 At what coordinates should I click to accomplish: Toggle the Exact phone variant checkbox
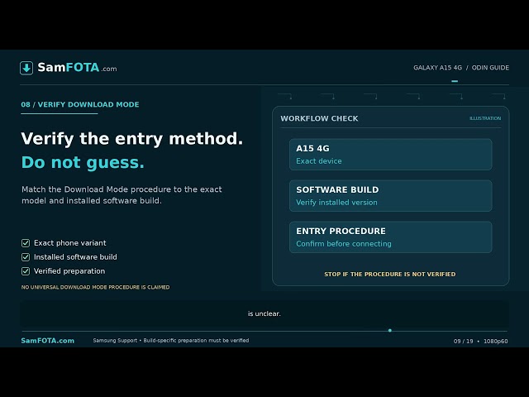point(26,243)
